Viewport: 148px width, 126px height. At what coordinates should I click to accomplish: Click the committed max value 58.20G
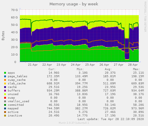138,105
